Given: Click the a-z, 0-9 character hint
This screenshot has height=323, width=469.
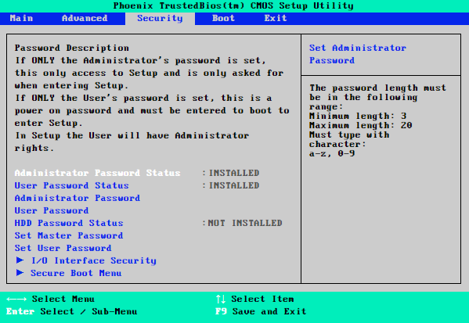Looking at the screenshot, I should [332, 153].
